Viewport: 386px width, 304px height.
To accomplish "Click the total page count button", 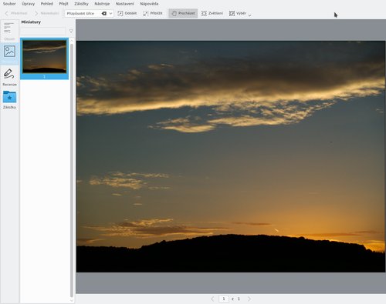I will pos(239,299).
